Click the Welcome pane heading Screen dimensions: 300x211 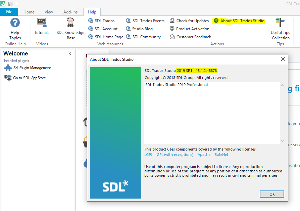pyautogui.click(x=16, y=53)
